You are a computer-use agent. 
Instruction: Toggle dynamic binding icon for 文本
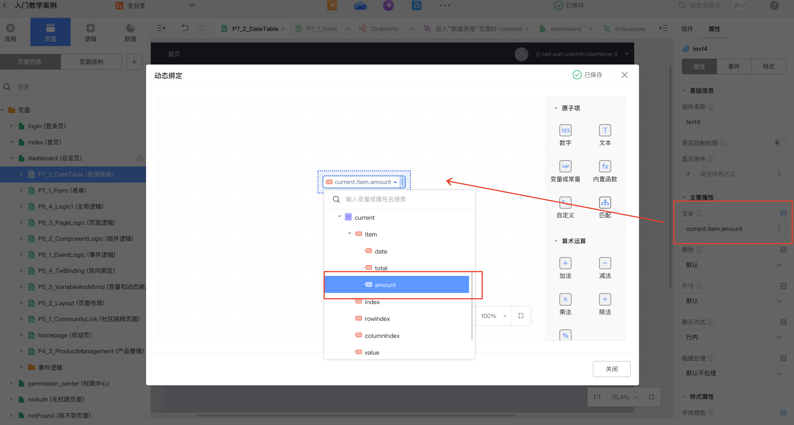tap(783, 213)
